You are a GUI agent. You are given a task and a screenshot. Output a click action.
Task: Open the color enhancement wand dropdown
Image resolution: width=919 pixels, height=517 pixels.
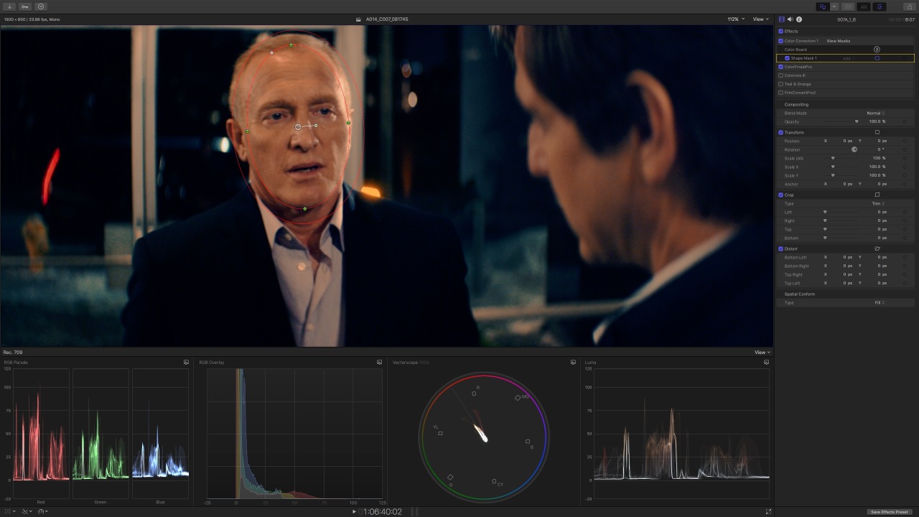point(27,511)
